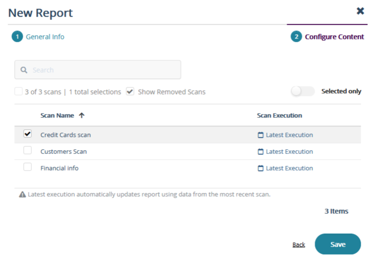Screen dimensions: 374x258
Task: Click calendar icon for Customers Scan
Action: point(260,152)
